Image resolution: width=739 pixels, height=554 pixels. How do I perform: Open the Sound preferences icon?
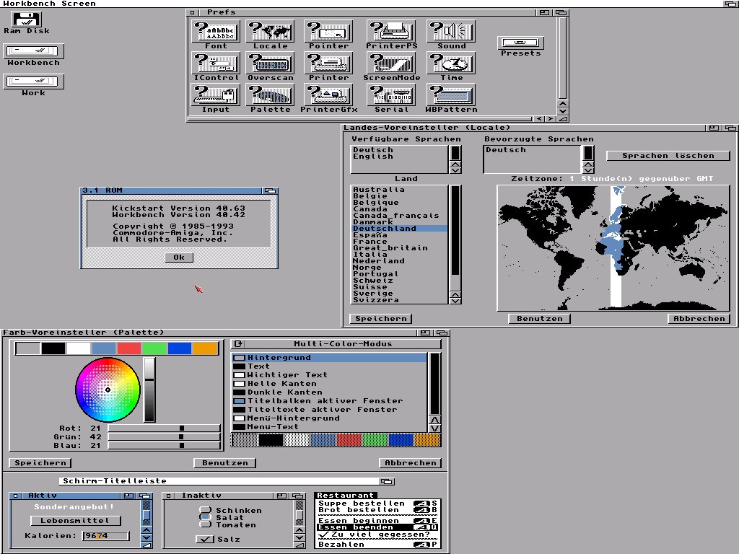tap(450, 31)
